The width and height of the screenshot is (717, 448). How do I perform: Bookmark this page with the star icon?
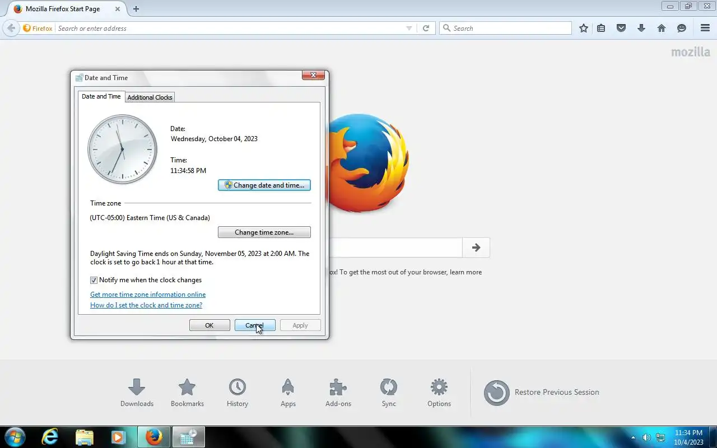click(x=584, y=28)
